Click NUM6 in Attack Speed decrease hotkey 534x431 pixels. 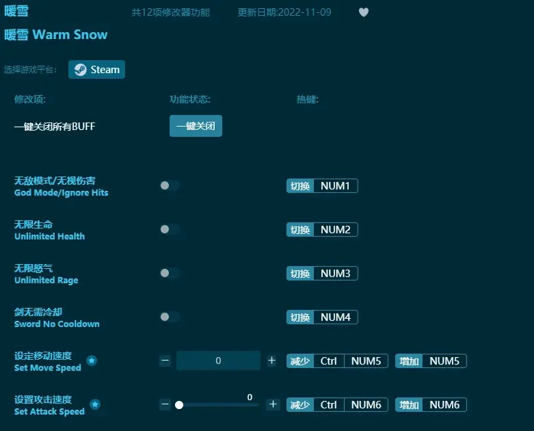point(366,405)
